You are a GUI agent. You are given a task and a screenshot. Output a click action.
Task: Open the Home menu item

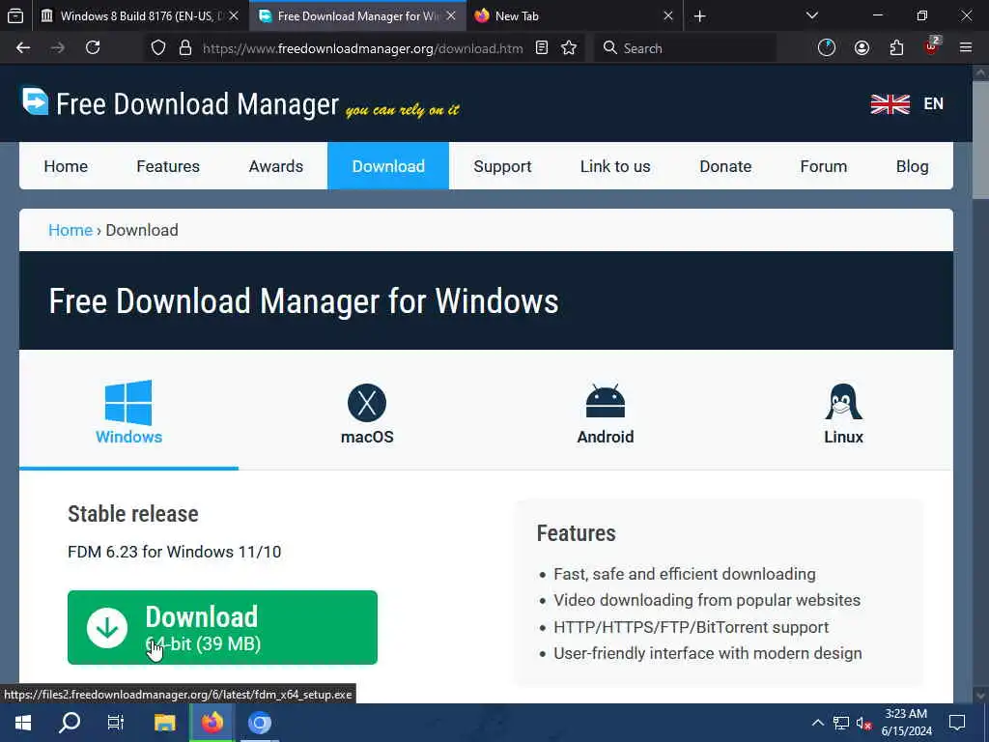point(66,166)
